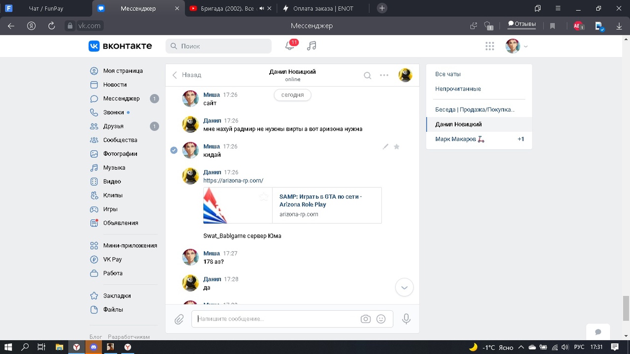Click the paperclip attach file icon

pos(179,320)
